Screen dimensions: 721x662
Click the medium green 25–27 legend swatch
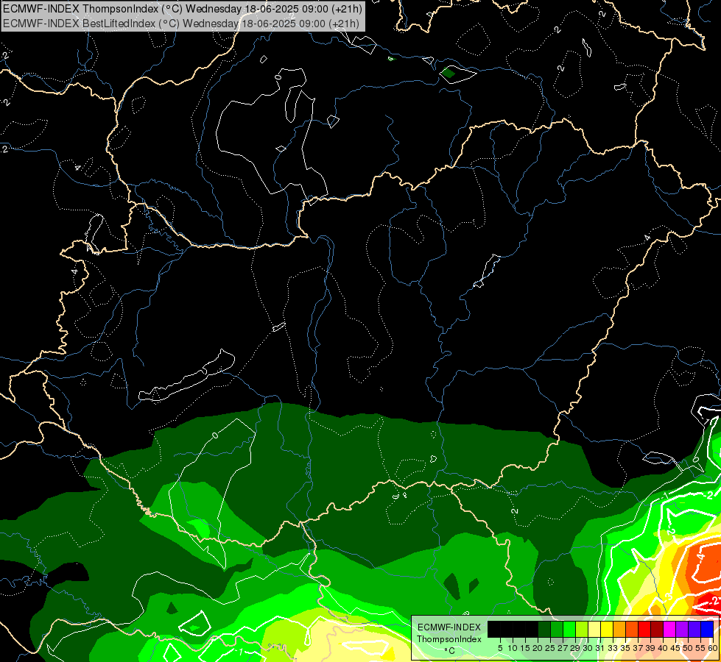[x=557, y=629]
